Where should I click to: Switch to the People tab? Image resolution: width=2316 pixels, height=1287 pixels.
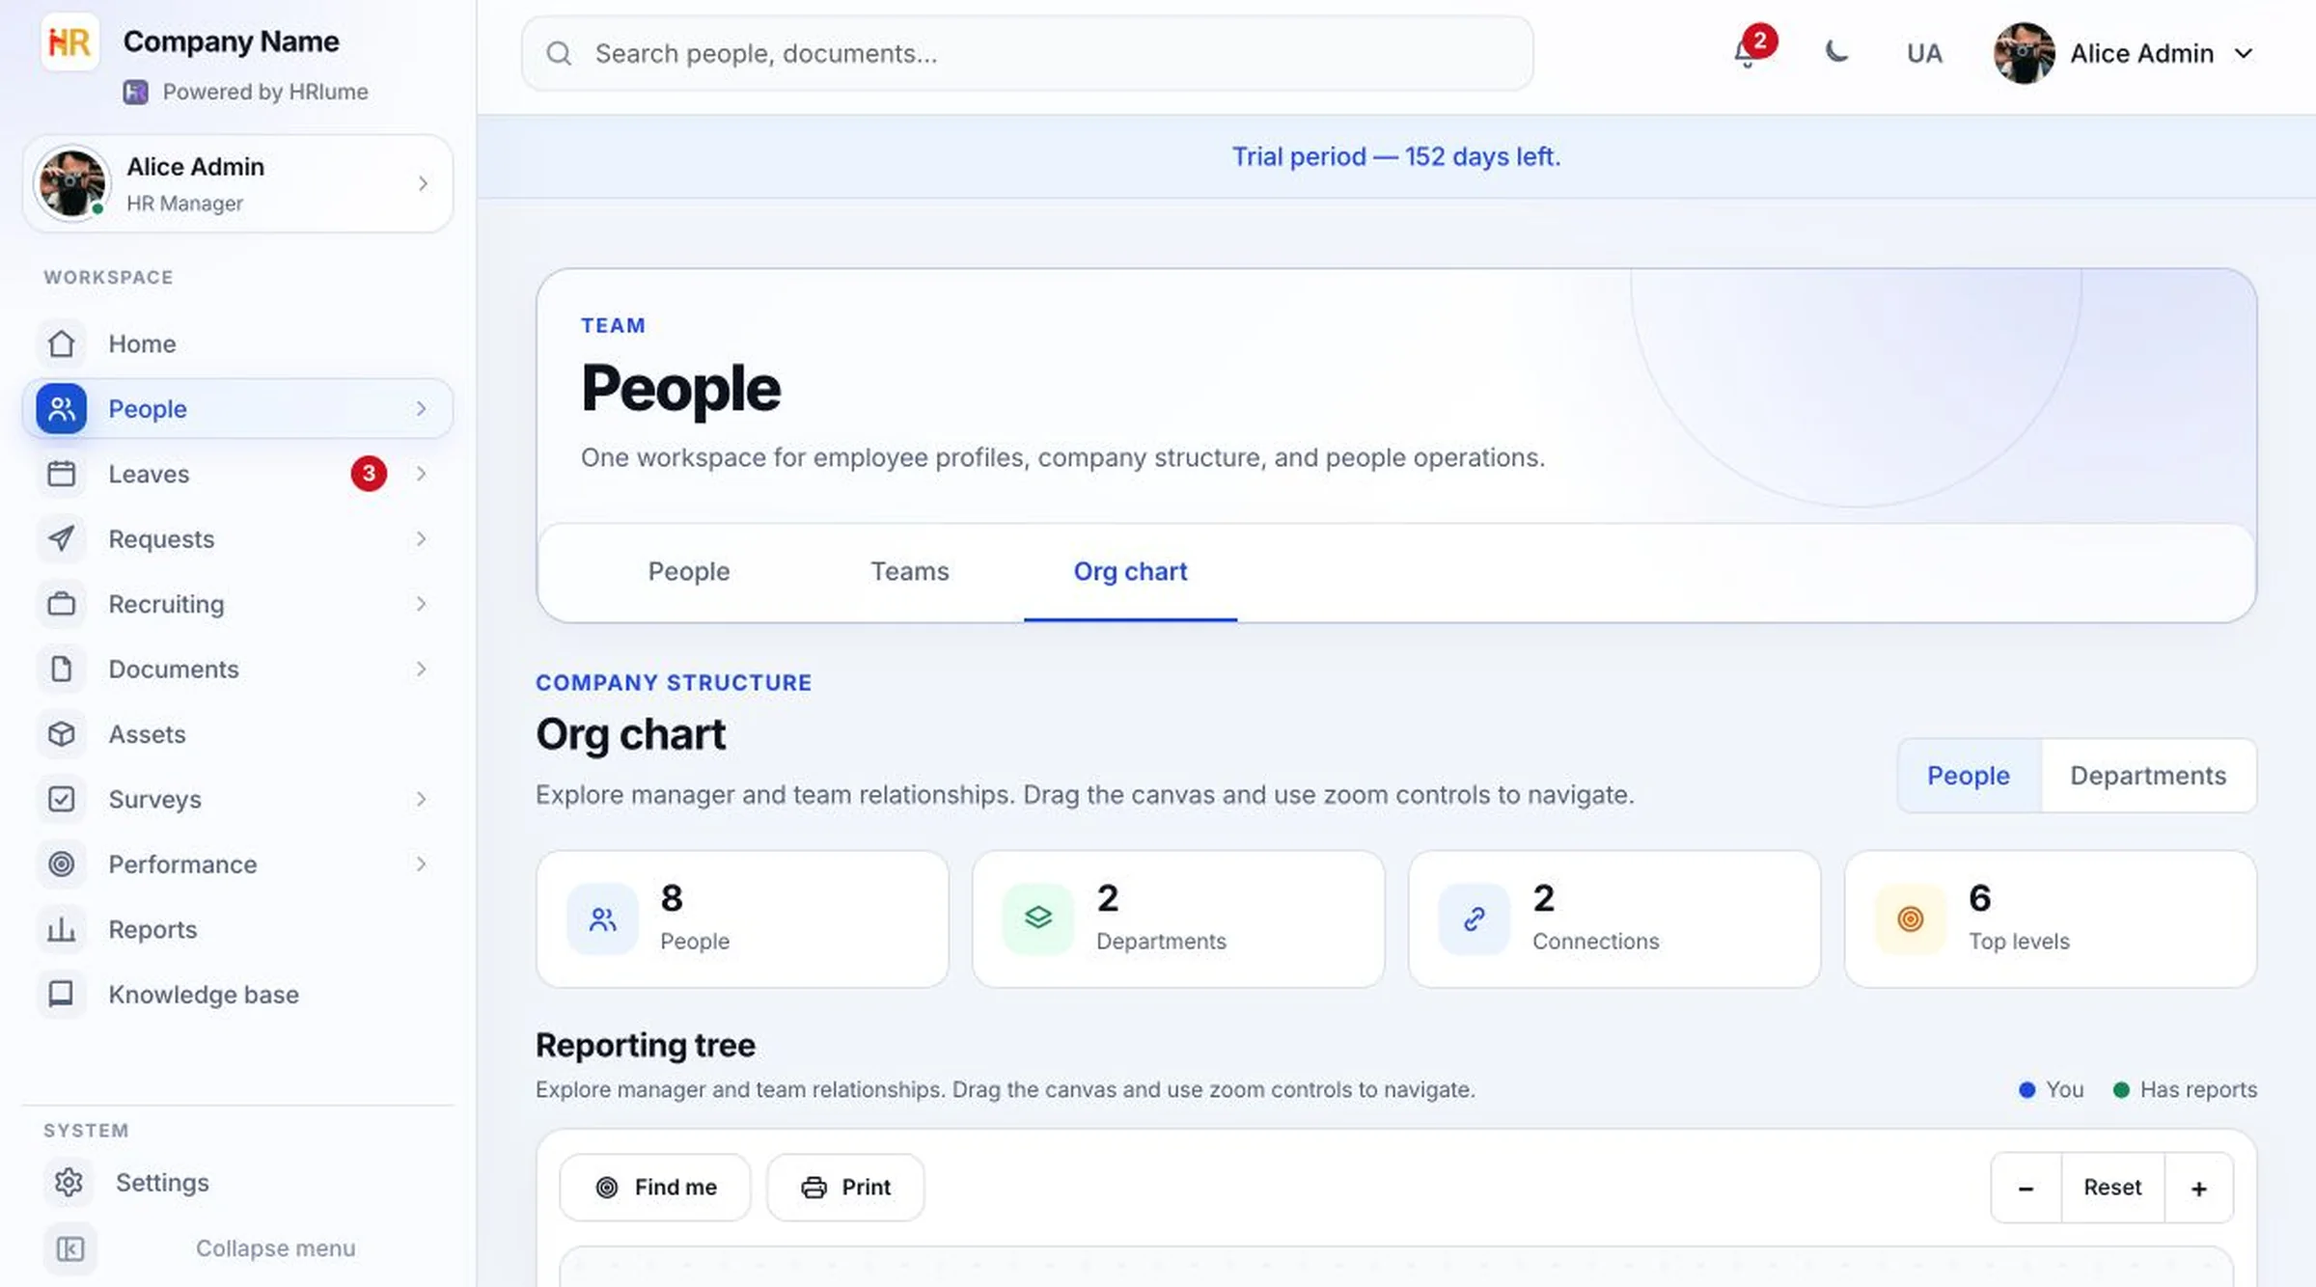click(x=689, y=572)
